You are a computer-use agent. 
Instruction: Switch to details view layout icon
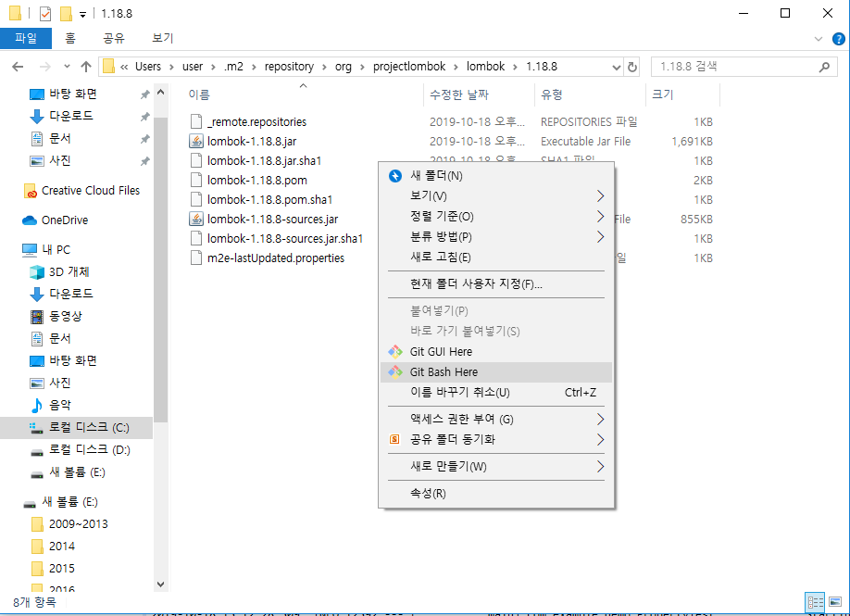pyautogui.click(x=816, y=602)
